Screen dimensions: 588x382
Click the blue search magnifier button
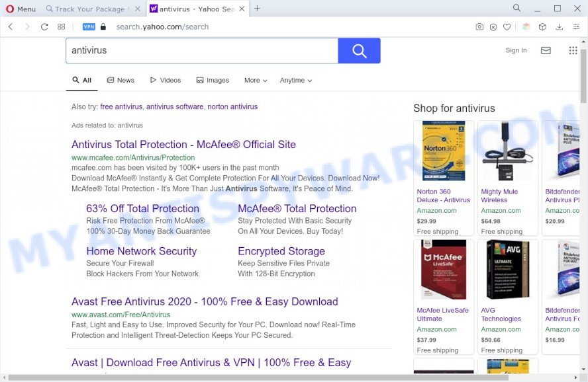[x=360, y=50]
